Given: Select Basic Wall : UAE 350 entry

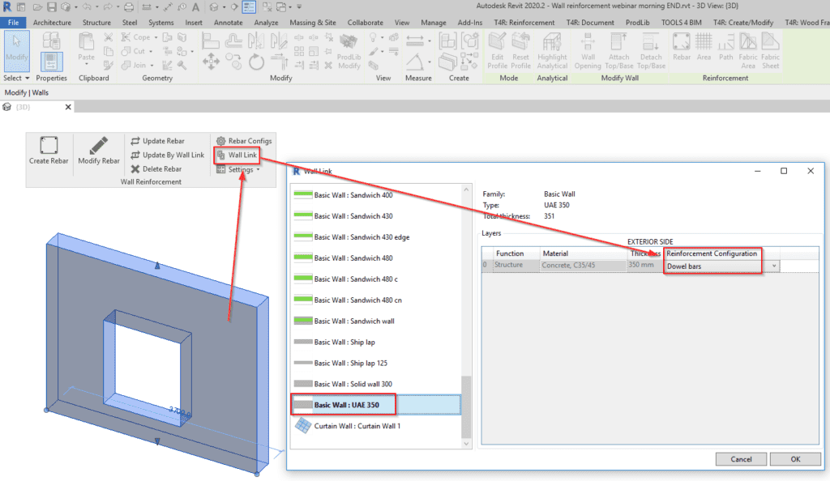Looking at the screenshot, I should pos(376,405).
